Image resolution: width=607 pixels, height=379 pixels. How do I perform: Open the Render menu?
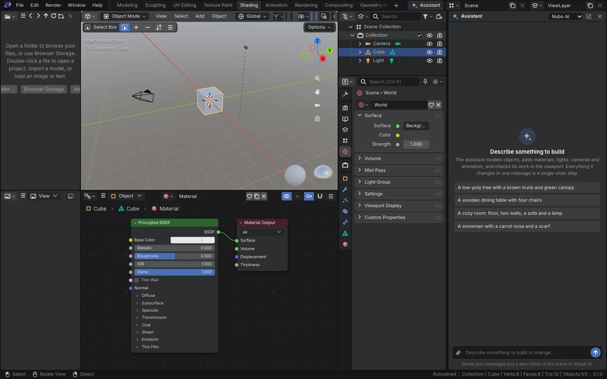pyautogui.click(x=54, y=5)
